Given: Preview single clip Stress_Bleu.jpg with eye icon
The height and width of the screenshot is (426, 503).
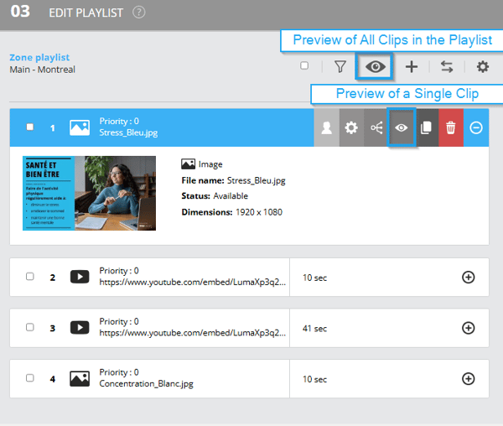Looking at the screenshot, I should pos(401,127).
